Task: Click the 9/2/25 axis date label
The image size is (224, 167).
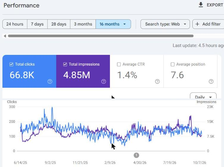Action: pyautogui.click(x=50, y=163)
